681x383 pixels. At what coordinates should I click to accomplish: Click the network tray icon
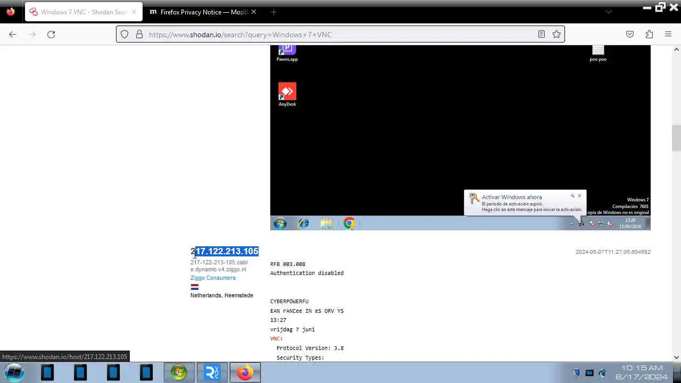589,373
